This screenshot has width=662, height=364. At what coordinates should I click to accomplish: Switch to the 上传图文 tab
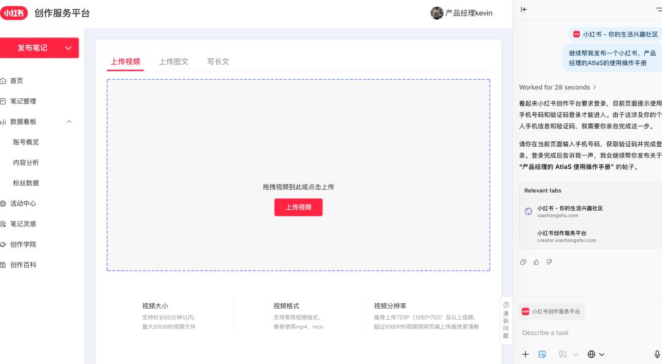(x=173, y=61)
